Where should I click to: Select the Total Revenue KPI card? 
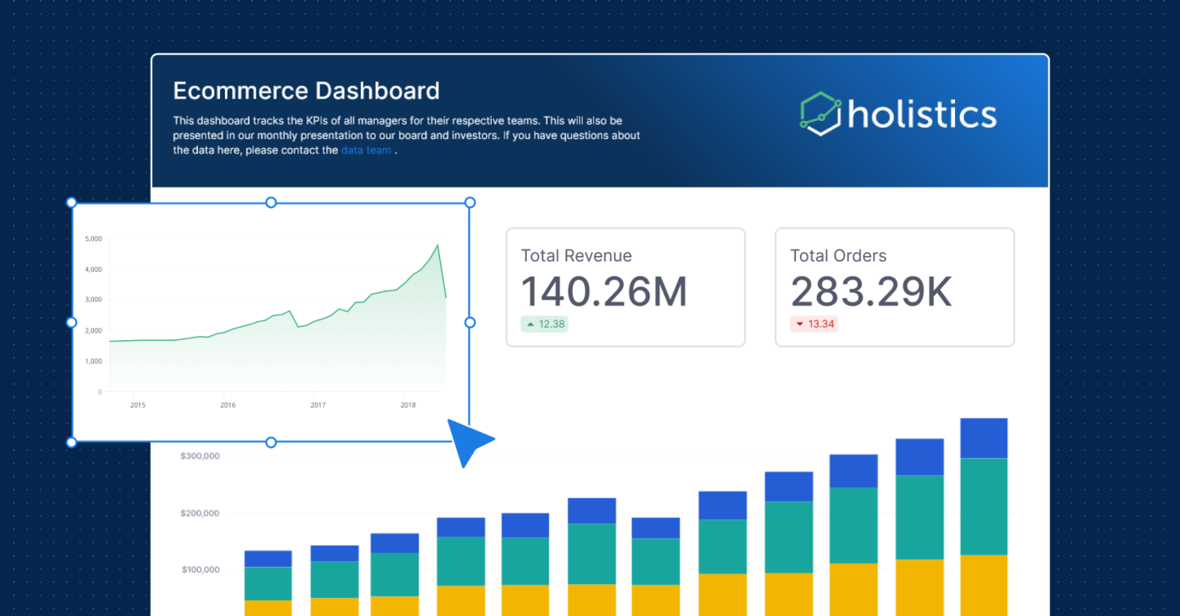(625, 287)
